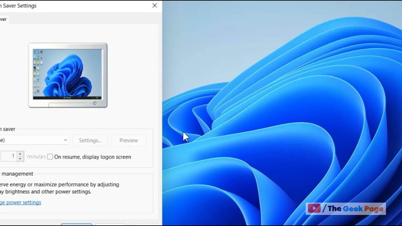Click the Preview button
This screenshot has height=226, width=402.
(129, 140)
